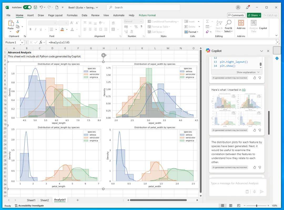284x210 pixels.
Task: Send message with the send arrow icon
Action: pyautogui.click(x=262, y=192)
